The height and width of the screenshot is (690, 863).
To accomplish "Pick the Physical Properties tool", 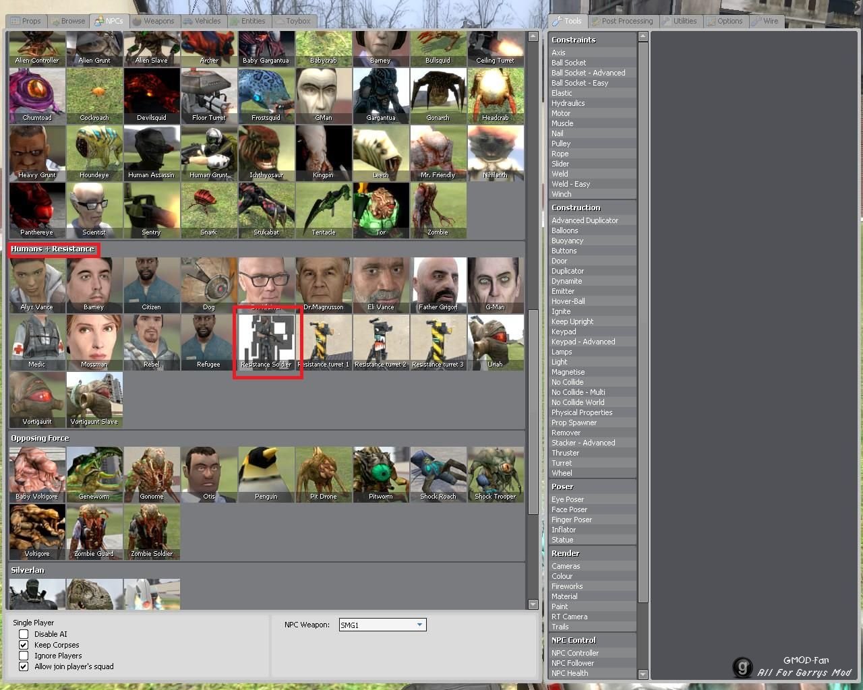I will (593, 412).
